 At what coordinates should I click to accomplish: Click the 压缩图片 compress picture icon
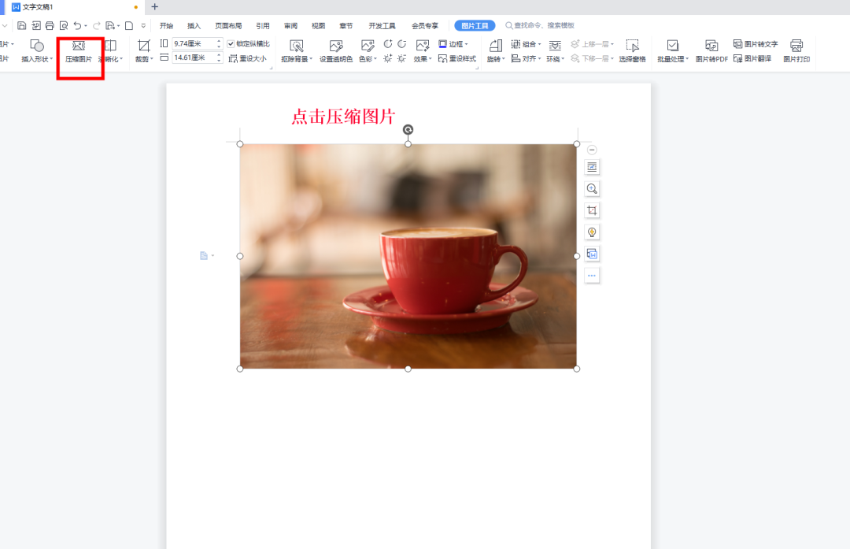click(x=79, y=51)
